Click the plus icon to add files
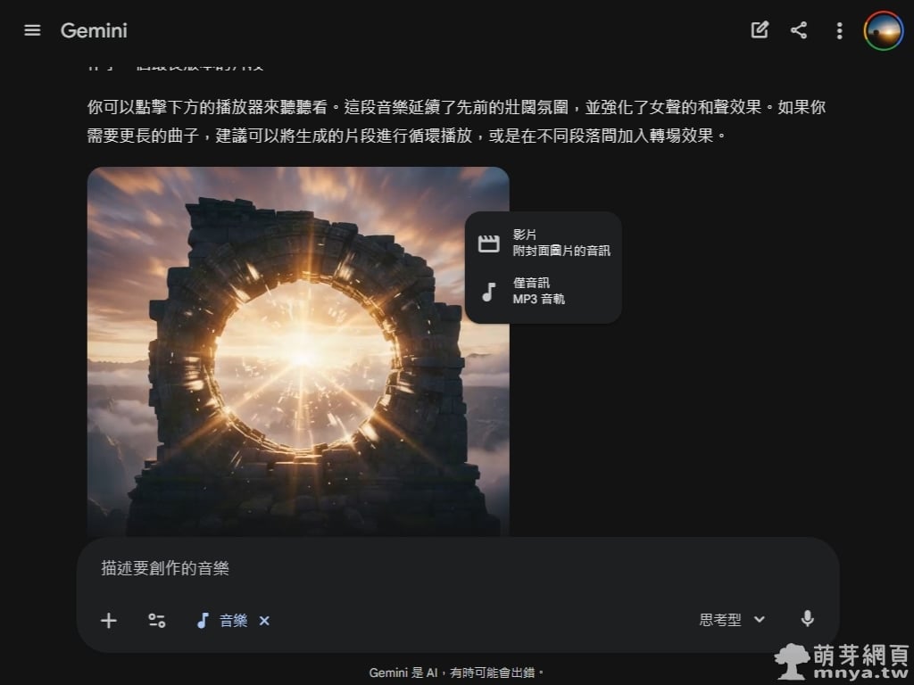Viewport: 914px width, 685px height. click(109, 621)
